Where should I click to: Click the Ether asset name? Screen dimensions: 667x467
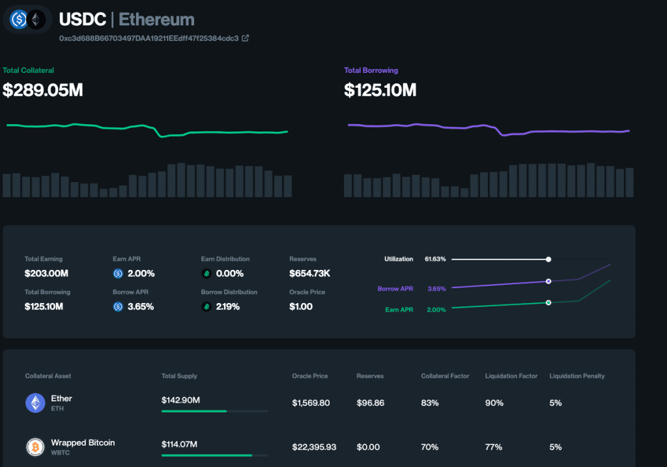point(62,399)
